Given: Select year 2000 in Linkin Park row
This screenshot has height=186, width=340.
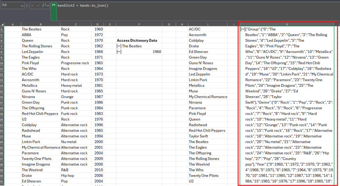Looking at the screenshot, I should 97,142.
